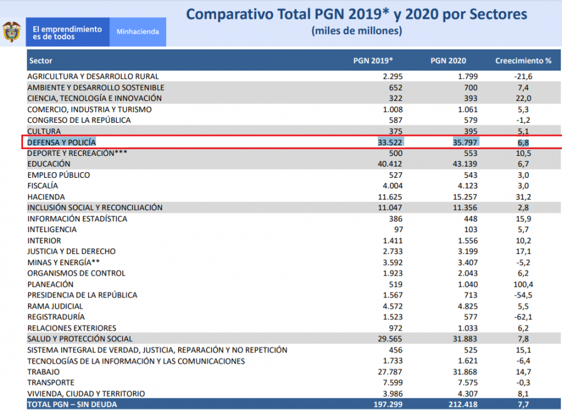This screenshot has height=411, width=562.
Task: Select 'CONGRESO DE LA REPÚBLICA' row label
Action: tap(79, 120)
